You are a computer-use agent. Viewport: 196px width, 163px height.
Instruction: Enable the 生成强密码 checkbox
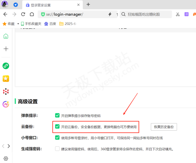57,149
